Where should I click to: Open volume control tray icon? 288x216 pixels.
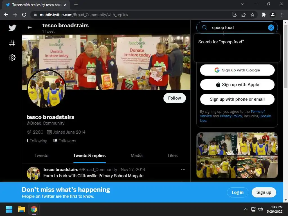[x=260, y=209]
